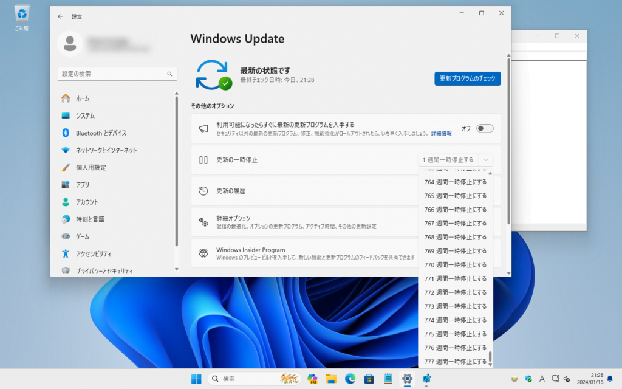This screenshot has height=389, width=622.
Task: Open Microsoft Edge from the taskbar
Action: tap(350, 379)
